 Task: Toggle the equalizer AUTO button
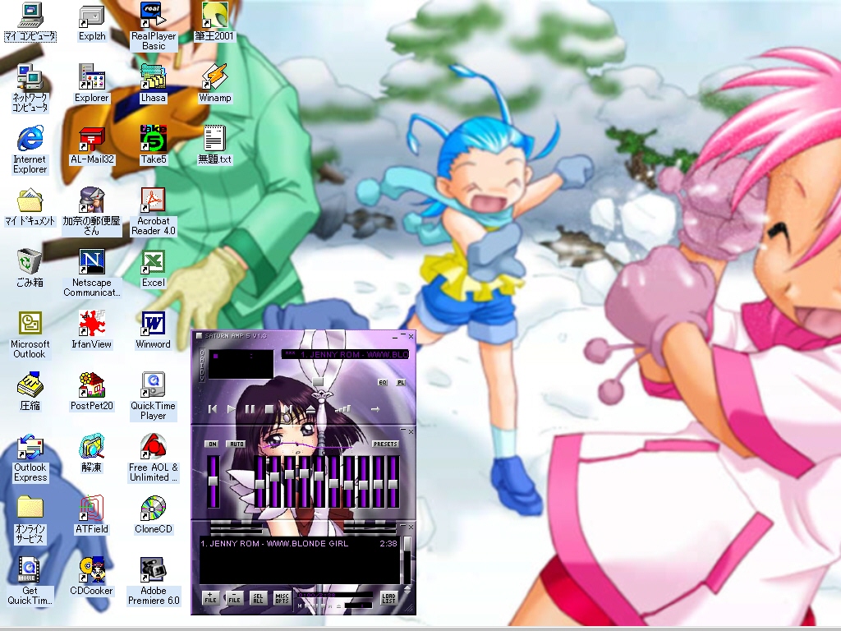pos(237,444)
